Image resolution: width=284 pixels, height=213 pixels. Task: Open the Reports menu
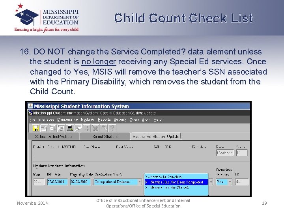click(x=104, y=120)
